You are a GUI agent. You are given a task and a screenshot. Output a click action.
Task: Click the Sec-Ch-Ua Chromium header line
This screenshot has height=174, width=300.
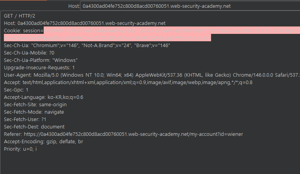point(87,46)
